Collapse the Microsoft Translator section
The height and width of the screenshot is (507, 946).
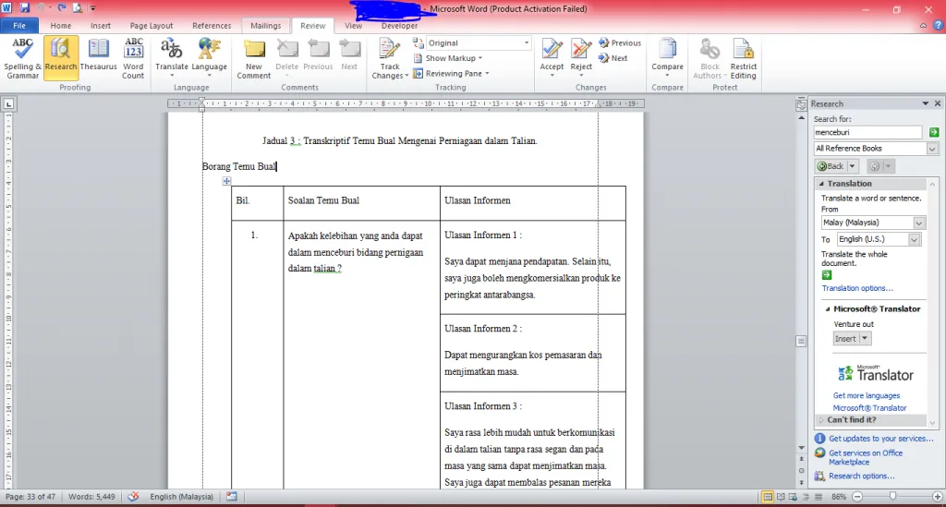pyautogui.click(x=828, y=308)
